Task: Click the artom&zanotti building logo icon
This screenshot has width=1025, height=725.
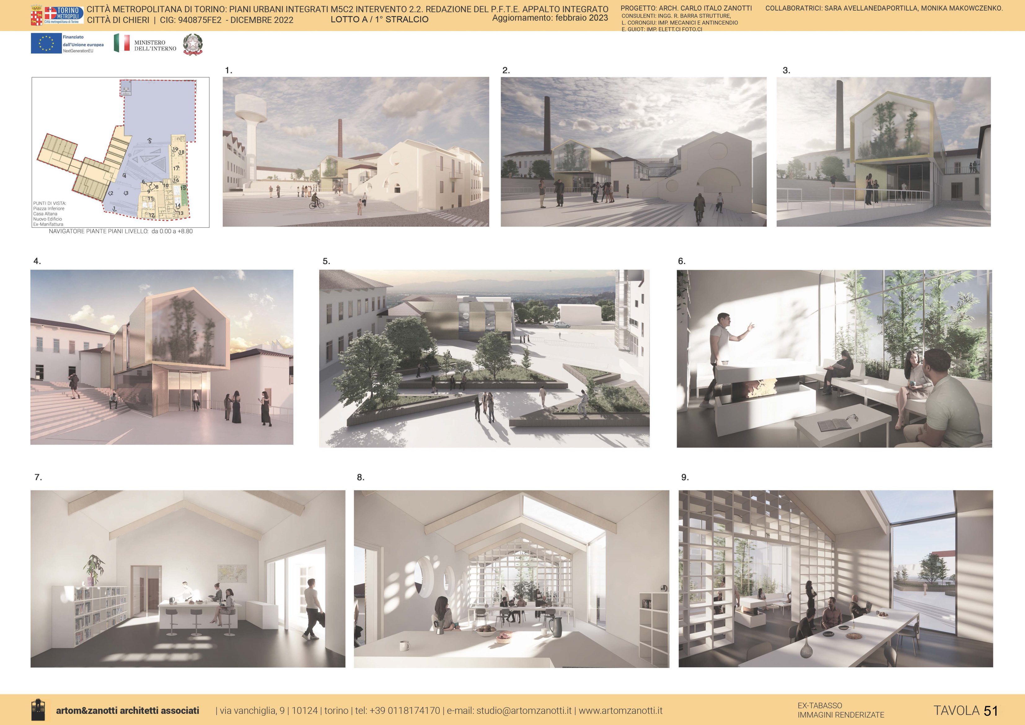Action: coord(38,710)
